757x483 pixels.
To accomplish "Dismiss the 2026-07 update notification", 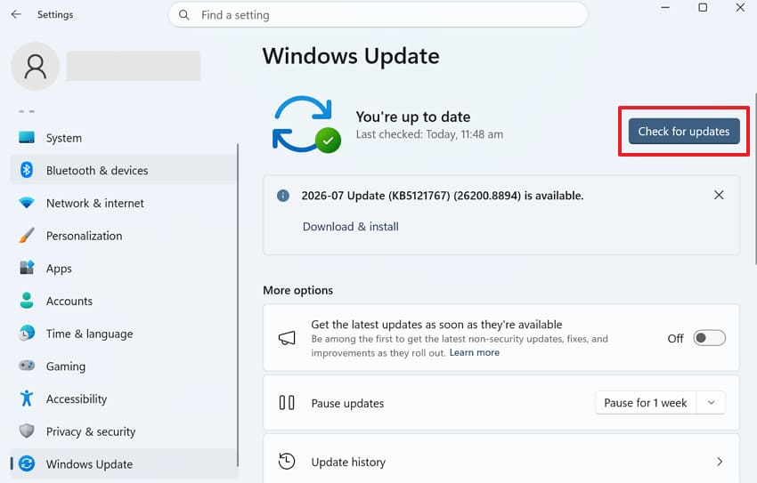I will 719,195.
